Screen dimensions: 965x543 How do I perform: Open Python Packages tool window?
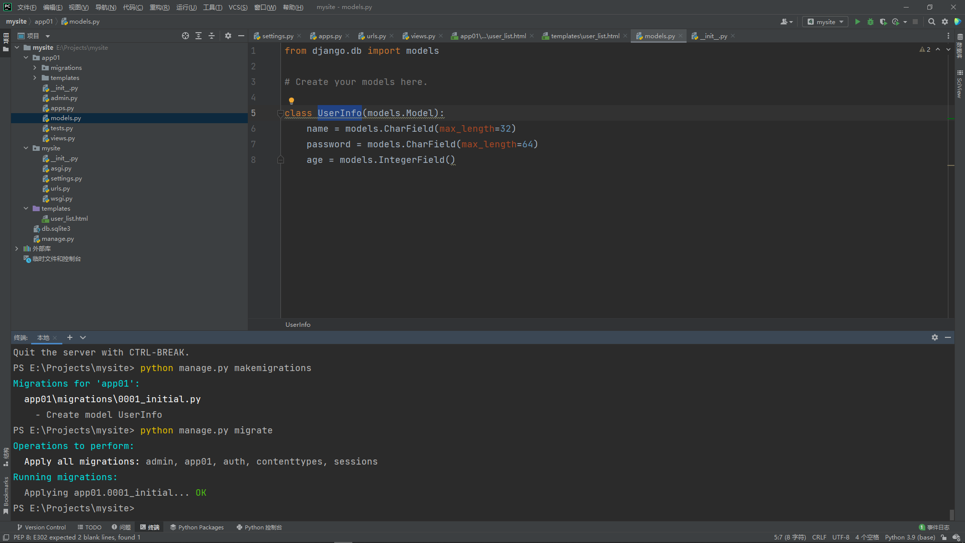click(197, 527)
